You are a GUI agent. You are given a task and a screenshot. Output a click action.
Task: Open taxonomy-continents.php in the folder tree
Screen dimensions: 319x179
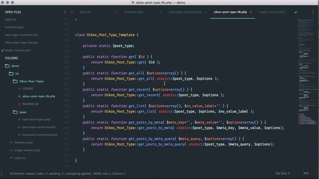(40, 135)
